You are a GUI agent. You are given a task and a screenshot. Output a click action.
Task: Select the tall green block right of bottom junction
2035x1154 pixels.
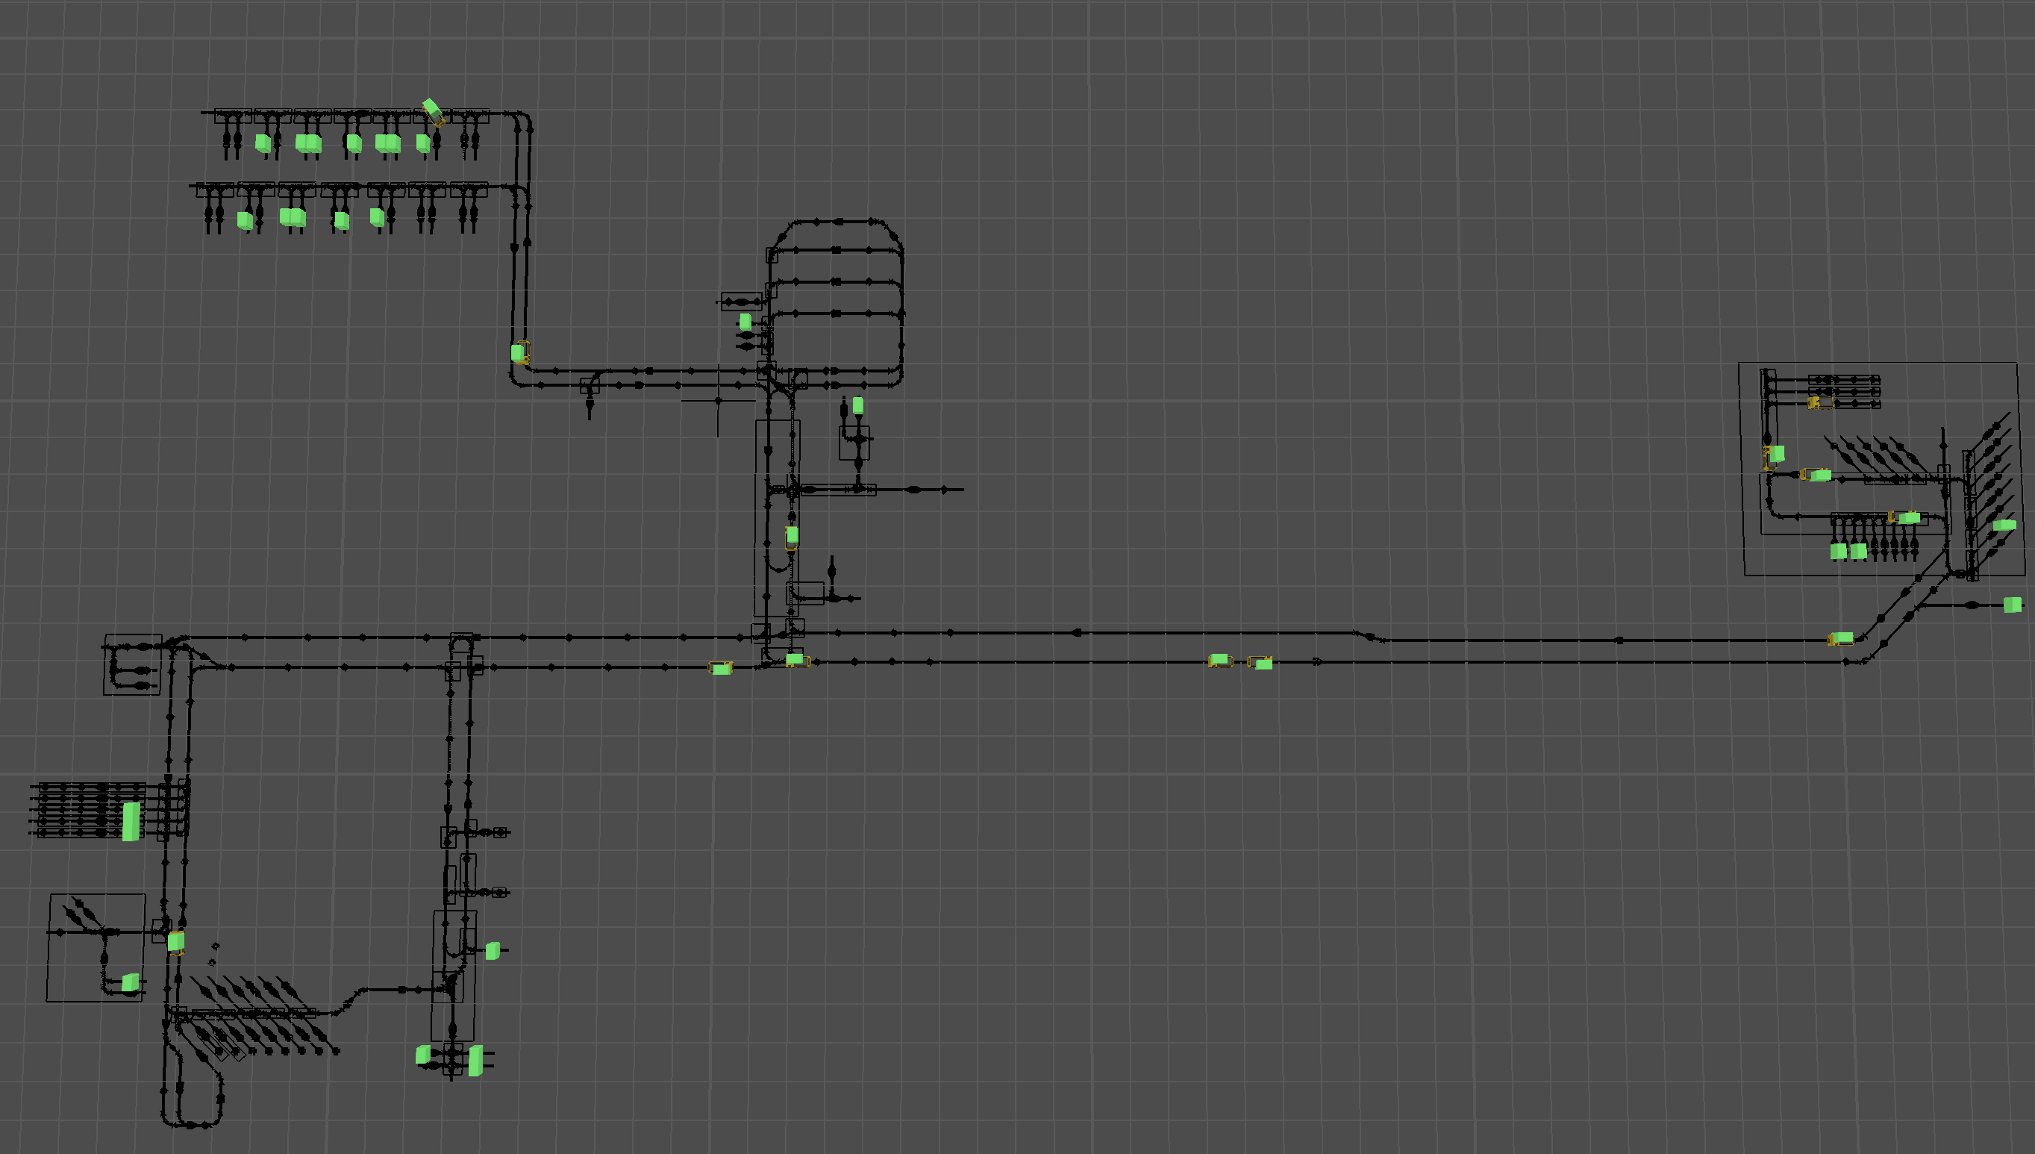[475, 1061]
